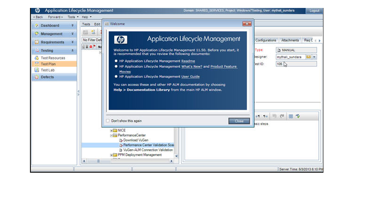The width and height of the screenshot is (389, 218).
Task: Click the sidebar collapse splitter arrows
Action: [x=78, y=93]
